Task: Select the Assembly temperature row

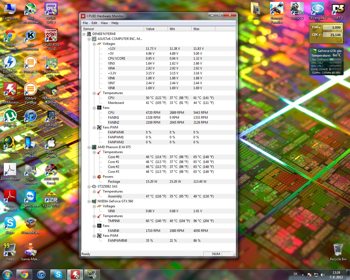Action: click(x=159, y=196)
